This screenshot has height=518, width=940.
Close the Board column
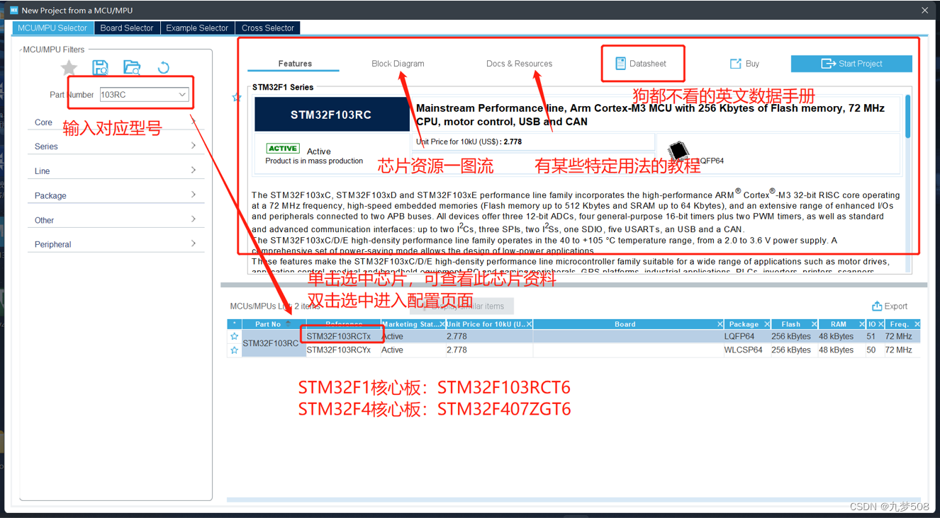pyautogui.click(x=720, y=324)
